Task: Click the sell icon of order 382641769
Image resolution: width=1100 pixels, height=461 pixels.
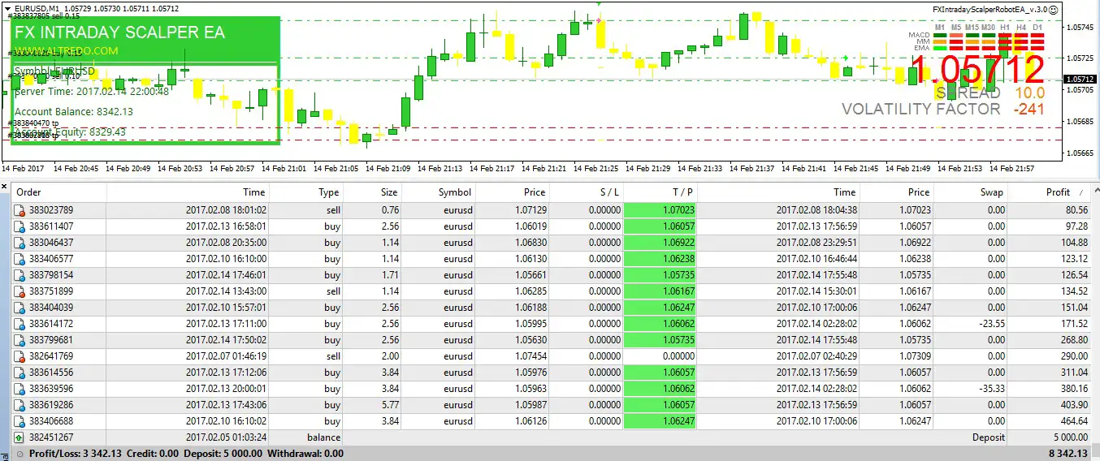Action: coord(19,356)
